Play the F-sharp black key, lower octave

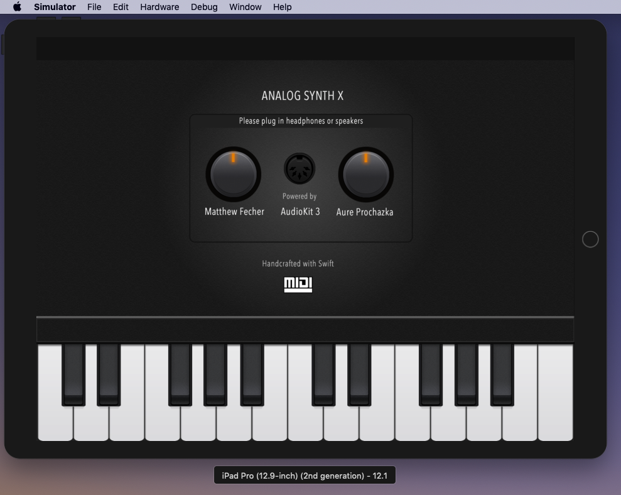[180, 374]
